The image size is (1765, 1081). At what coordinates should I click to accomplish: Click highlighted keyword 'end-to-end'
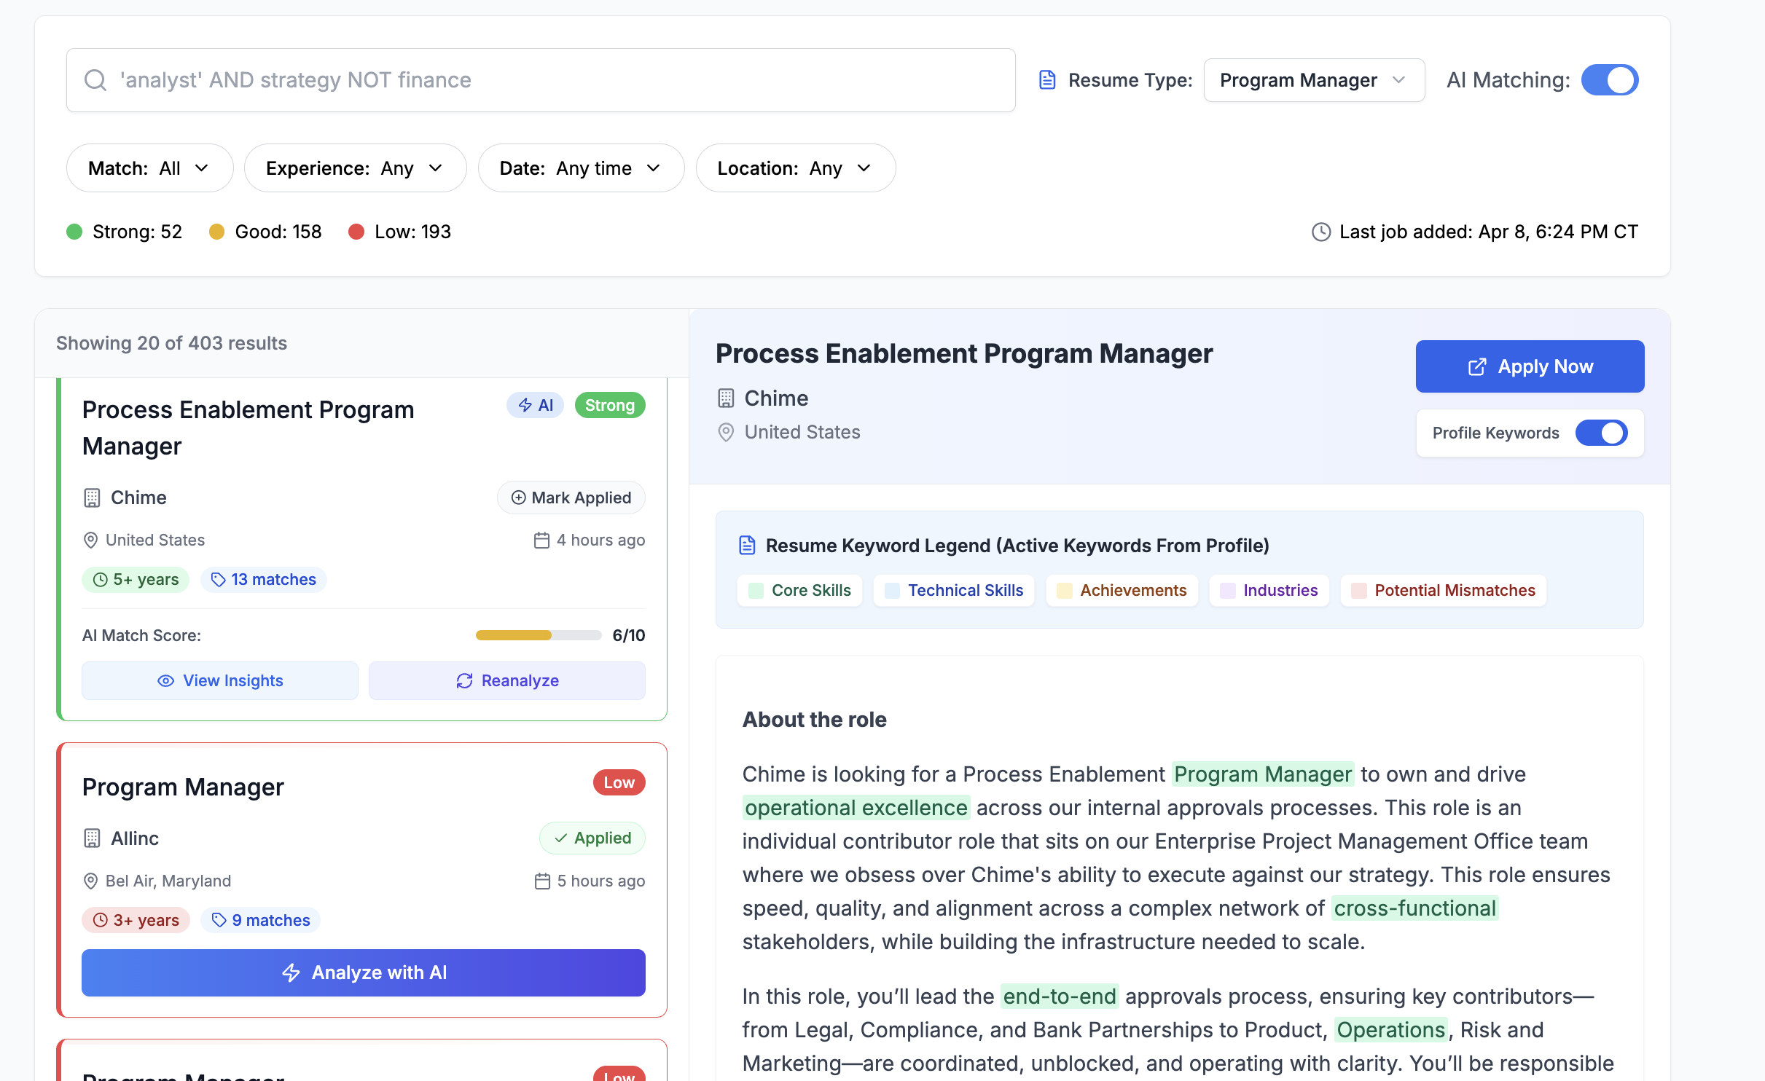click(x=1060, y=997)
